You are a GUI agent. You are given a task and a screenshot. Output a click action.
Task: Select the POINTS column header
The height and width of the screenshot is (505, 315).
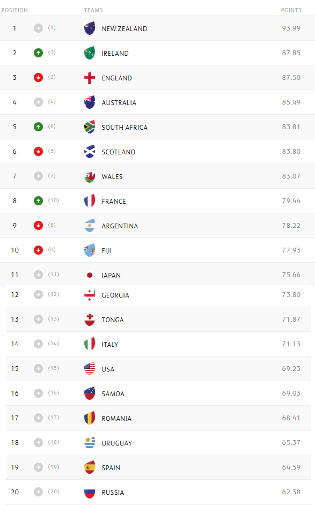pos(291,10)
